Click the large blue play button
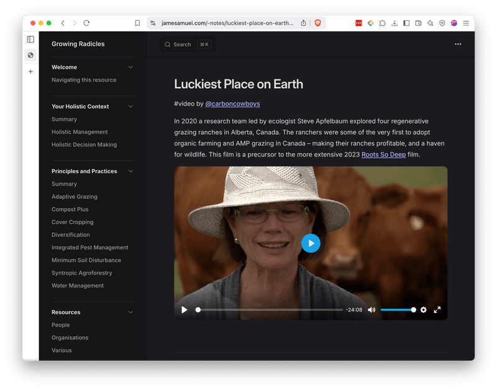 (311, 243)
